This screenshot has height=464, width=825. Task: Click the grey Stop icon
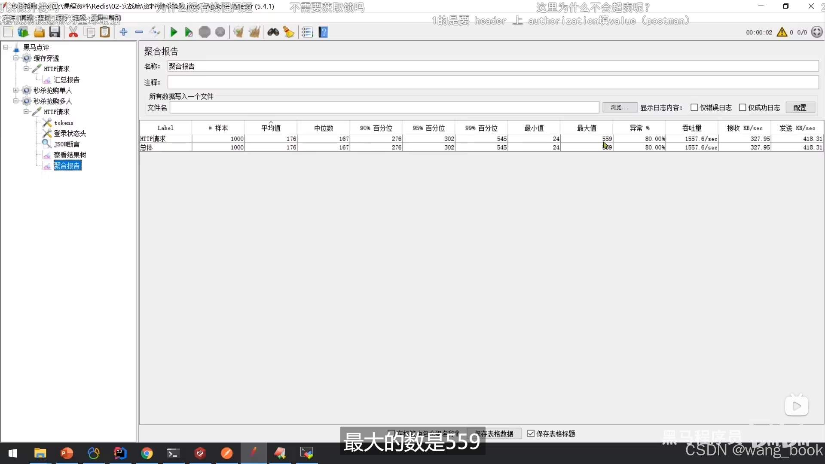tap(205, 32)
